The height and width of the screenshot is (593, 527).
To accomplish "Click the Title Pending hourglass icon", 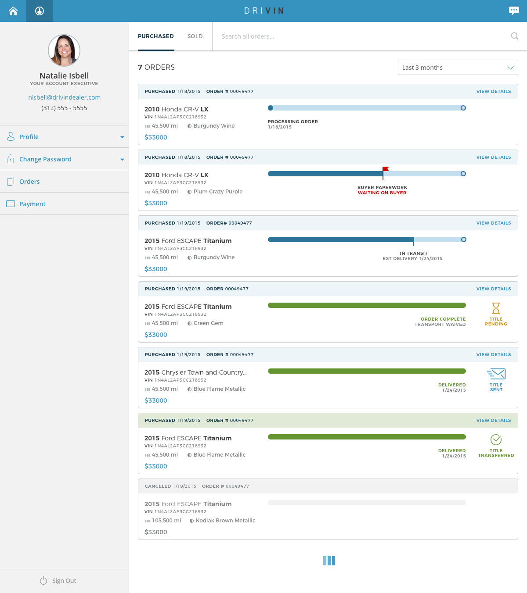I will [496, 308].
